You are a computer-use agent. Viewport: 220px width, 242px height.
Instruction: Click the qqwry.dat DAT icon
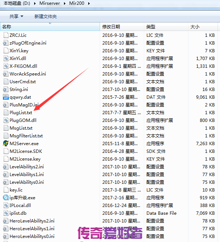(6, 97)
